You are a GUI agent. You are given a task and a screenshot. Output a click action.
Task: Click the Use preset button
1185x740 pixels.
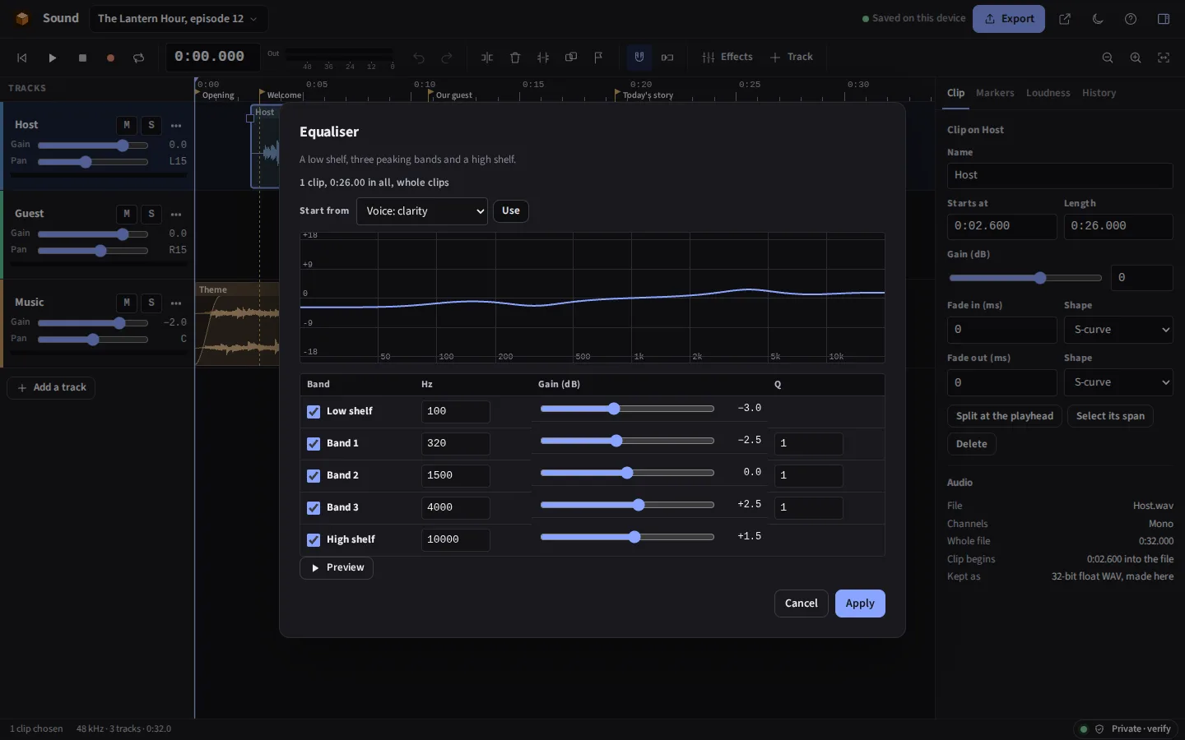click(511, 211)
